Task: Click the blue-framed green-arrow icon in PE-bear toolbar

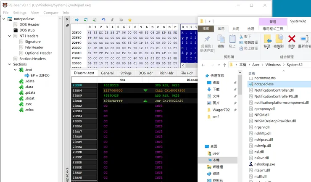Action: 86,20
